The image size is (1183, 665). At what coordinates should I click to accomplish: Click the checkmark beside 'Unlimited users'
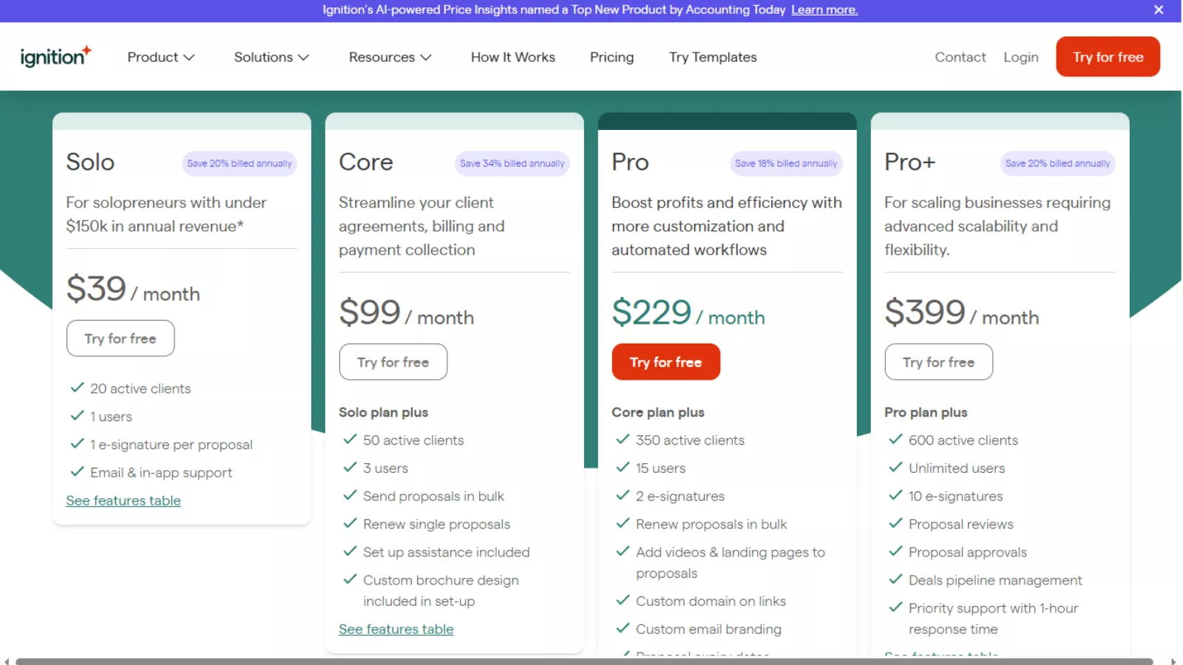click(x=894, y=468)
